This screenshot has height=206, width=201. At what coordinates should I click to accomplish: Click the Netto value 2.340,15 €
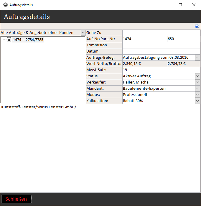(144, 63)
